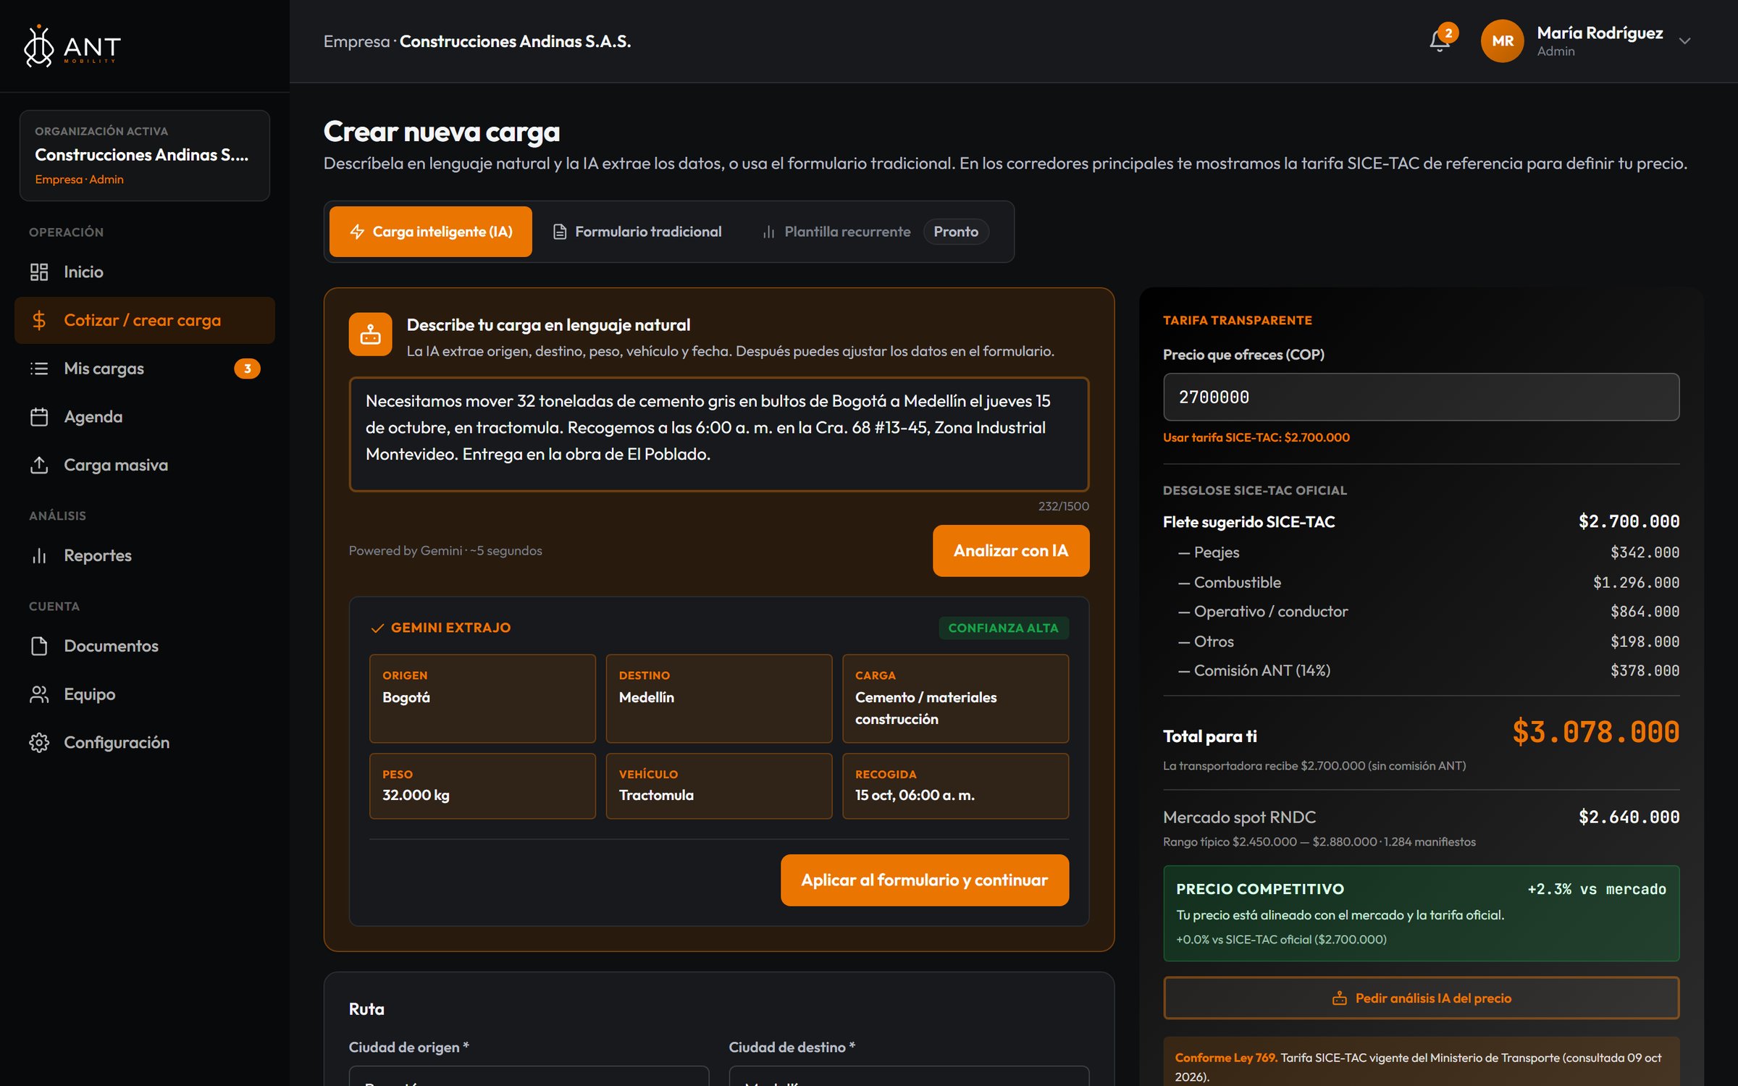Click the Analizar con IA button
The image size is (1738, 1086).
(x=1011, y=551)
